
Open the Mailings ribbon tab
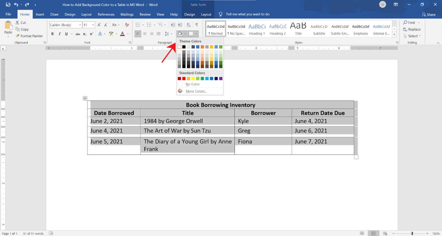(127, 14)
